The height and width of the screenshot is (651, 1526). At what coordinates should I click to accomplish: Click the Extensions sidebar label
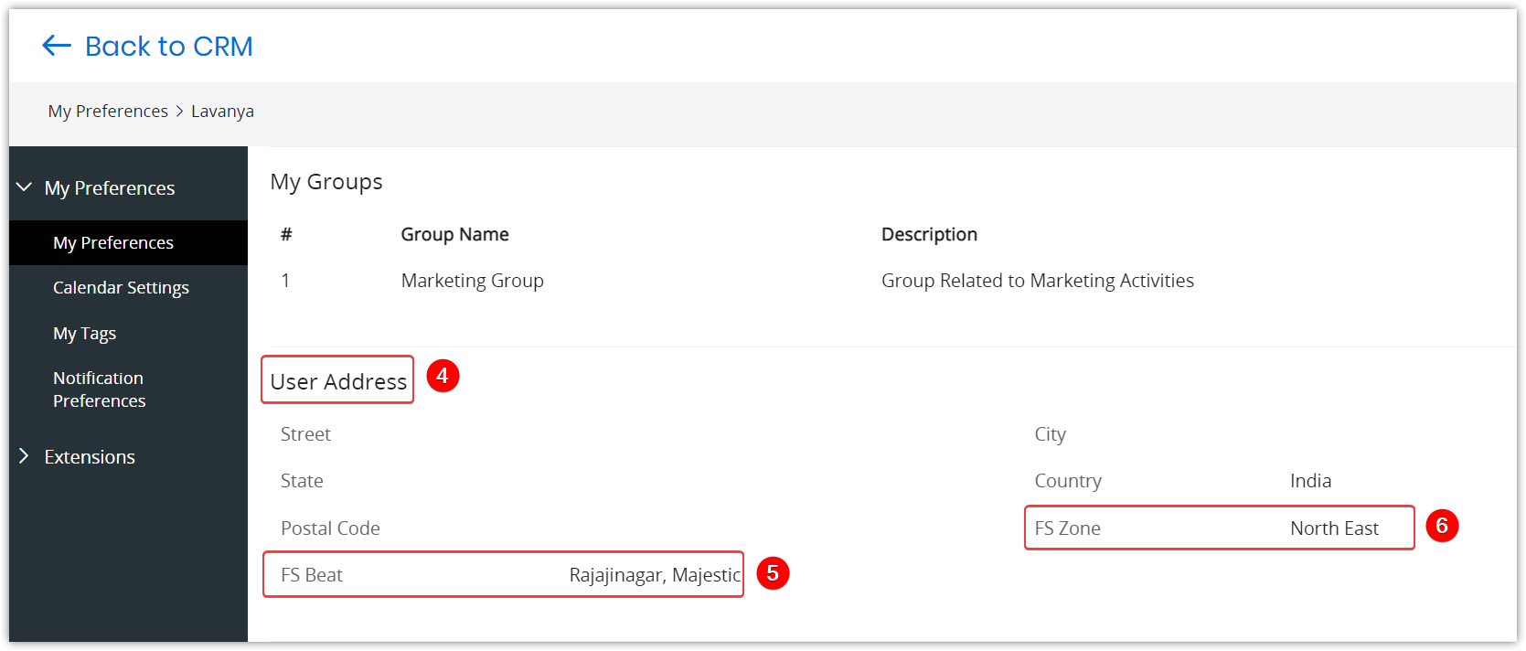[90, 456]
